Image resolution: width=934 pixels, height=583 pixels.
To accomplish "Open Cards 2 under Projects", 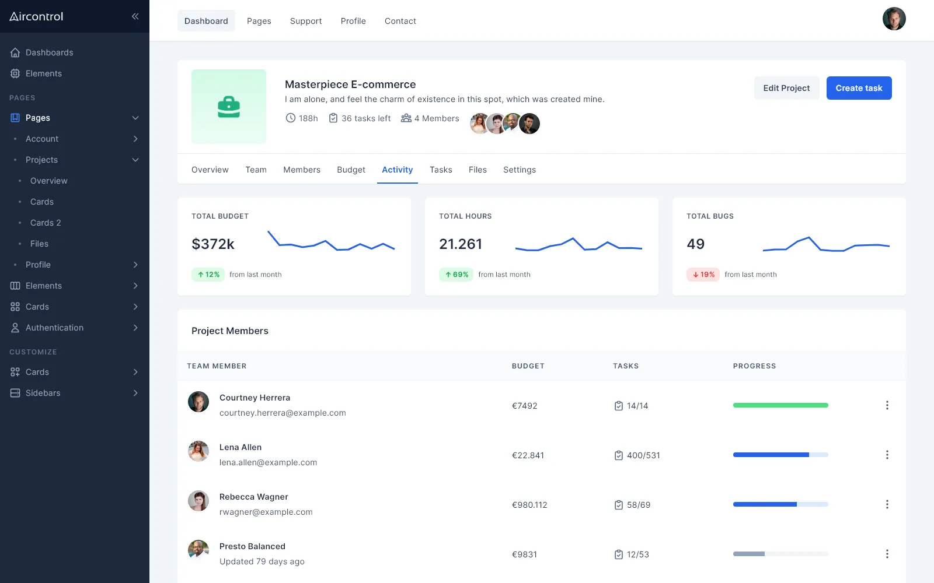I will pos(46,223).
